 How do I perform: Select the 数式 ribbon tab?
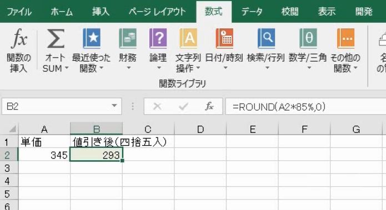coord(214,12)
